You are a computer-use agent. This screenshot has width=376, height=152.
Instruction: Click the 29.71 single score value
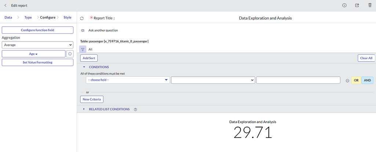pos(253,132)
